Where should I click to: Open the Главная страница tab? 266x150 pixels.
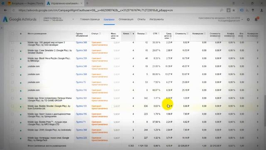pos(90,20)
